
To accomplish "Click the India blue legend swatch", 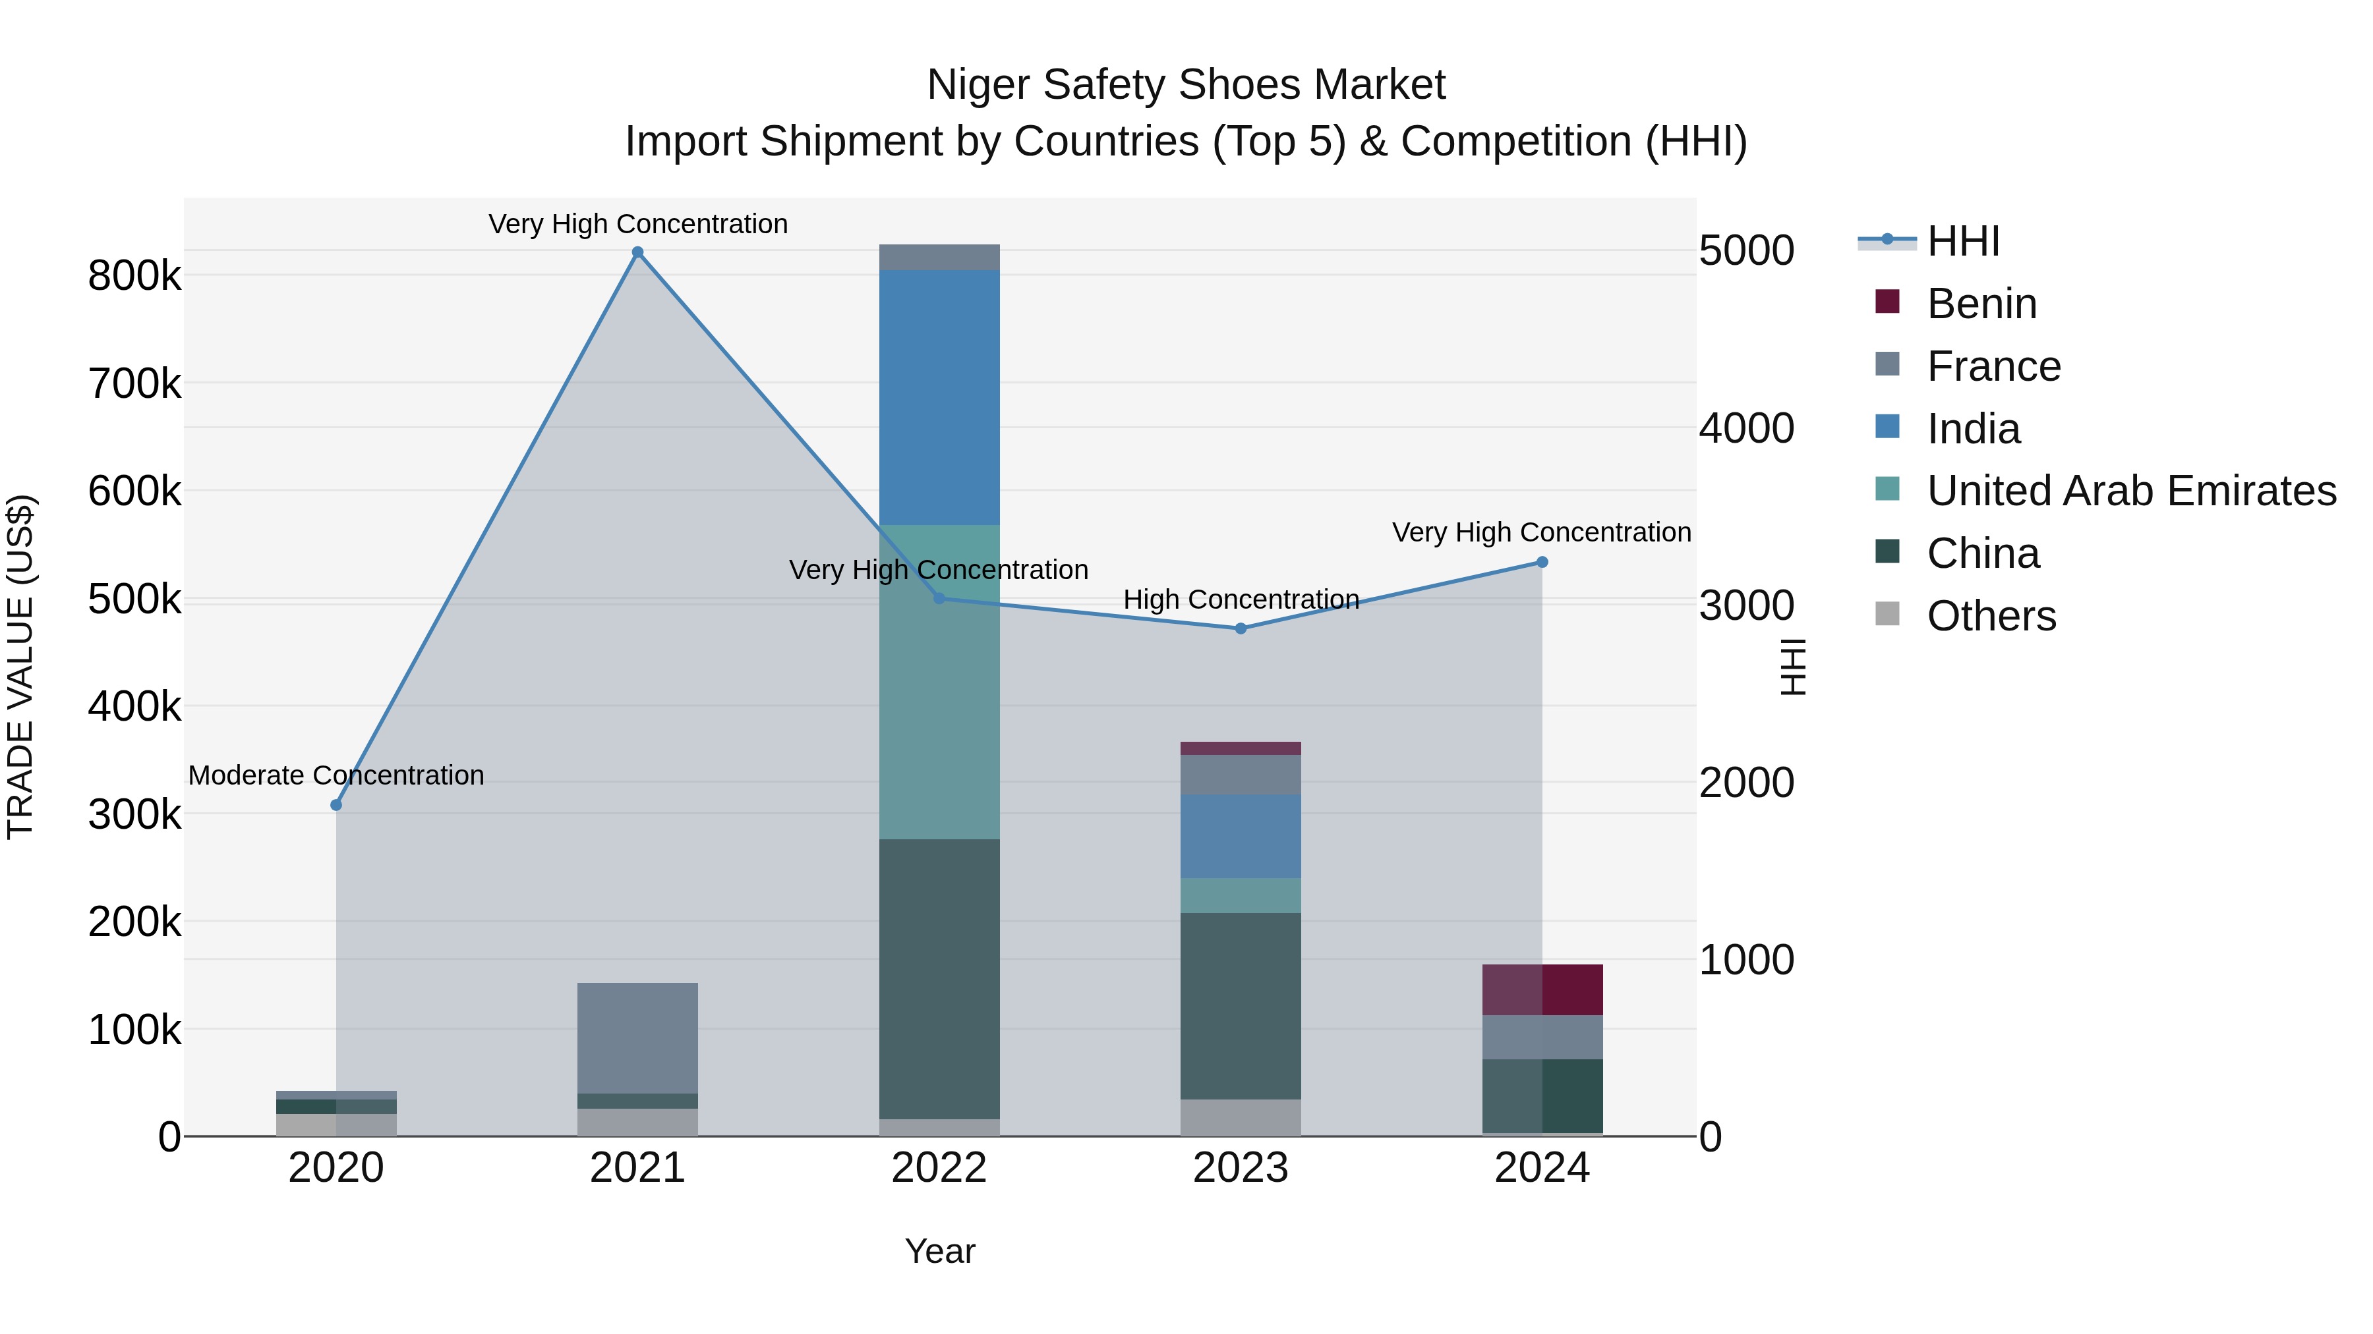I will click(x=1888, y=426).
